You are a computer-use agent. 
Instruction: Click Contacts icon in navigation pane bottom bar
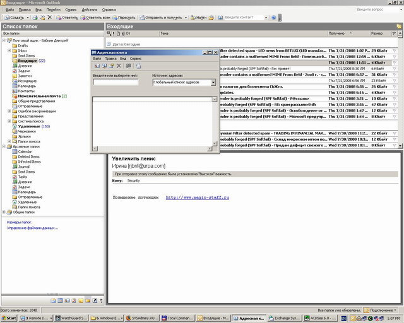(67, 300)
